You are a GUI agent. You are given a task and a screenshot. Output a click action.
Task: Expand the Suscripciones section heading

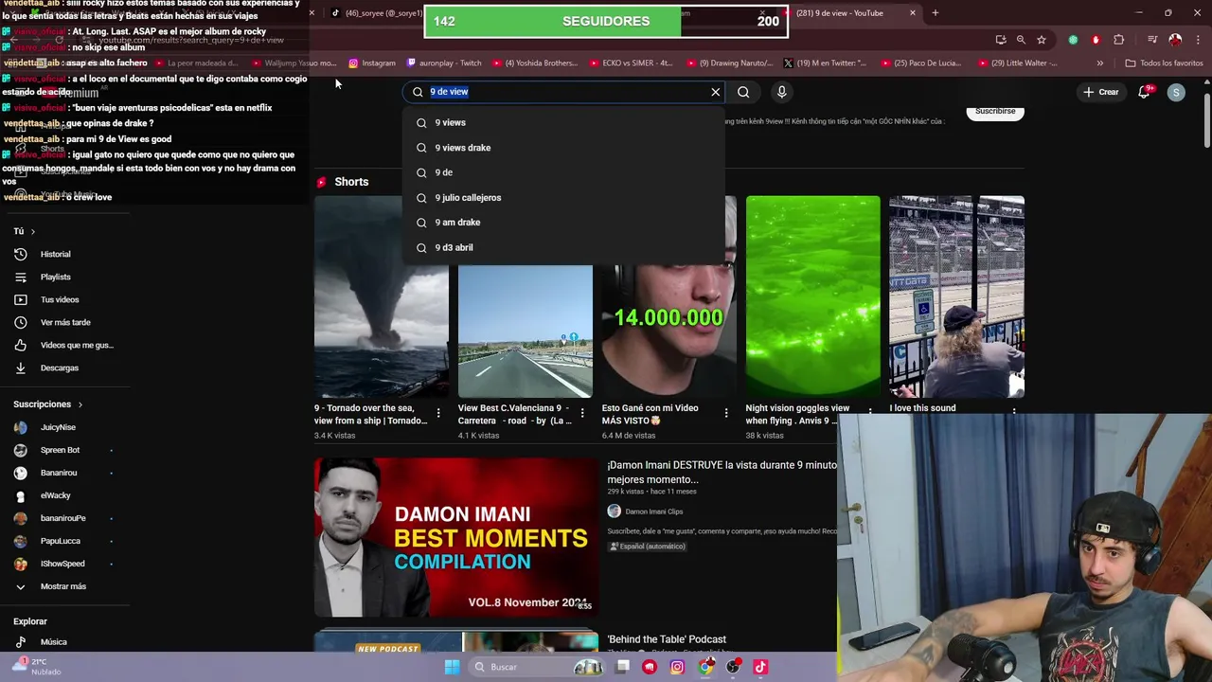click(47, 404)
